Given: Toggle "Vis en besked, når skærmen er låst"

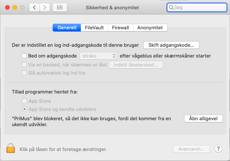Looking at the screenshot, I should [x=24, y=65].
